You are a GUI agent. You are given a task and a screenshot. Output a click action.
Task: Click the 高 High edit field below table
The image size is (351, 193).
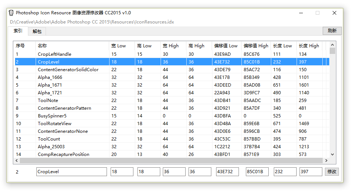pos(200,172)
